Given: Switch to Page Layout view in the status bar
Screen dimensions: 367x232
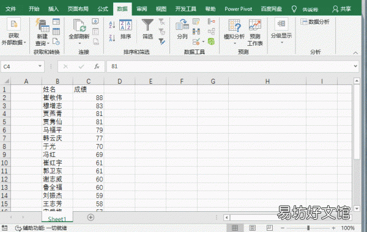Looking at the screenshot, I should pos(252,228).
